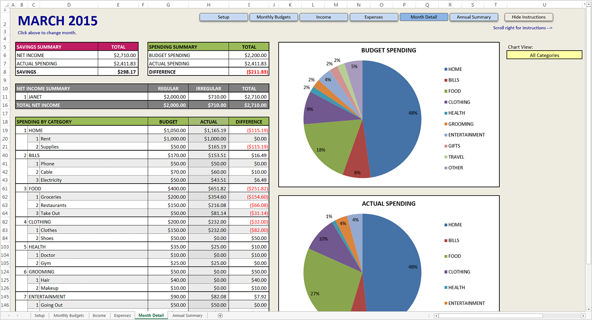Viewport: 592px width, 320px height.
Task: Click the Income navigation button at top
Action: click(323, 17)
